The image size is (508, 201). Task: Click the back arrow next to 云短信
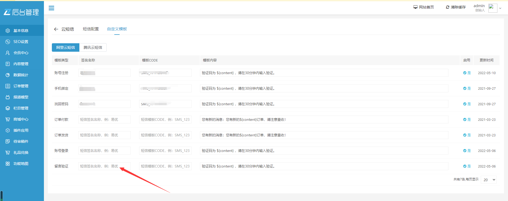pos(56,29)
